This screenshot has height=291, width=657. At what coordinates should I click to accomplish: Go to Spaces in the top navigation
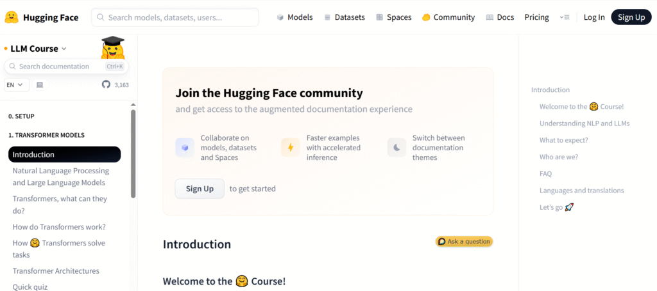click(394, 17)
